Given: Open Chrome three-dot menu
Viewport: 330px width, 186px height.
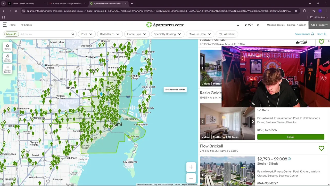Looking at the screenshot, I should pyautogui.click(x=326, y=11).
